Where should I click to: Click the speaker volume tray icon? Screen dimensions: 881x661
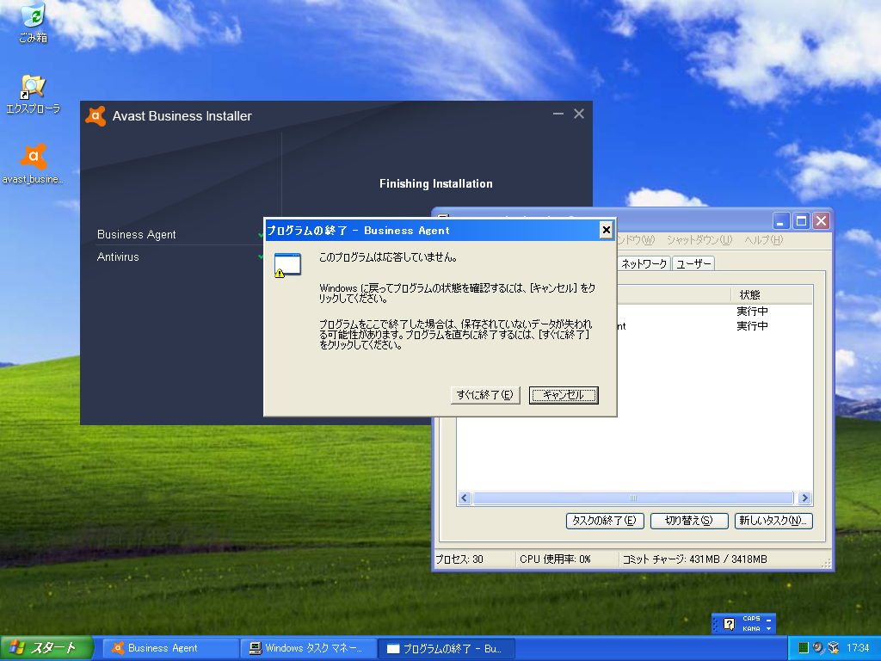[818, 648]
